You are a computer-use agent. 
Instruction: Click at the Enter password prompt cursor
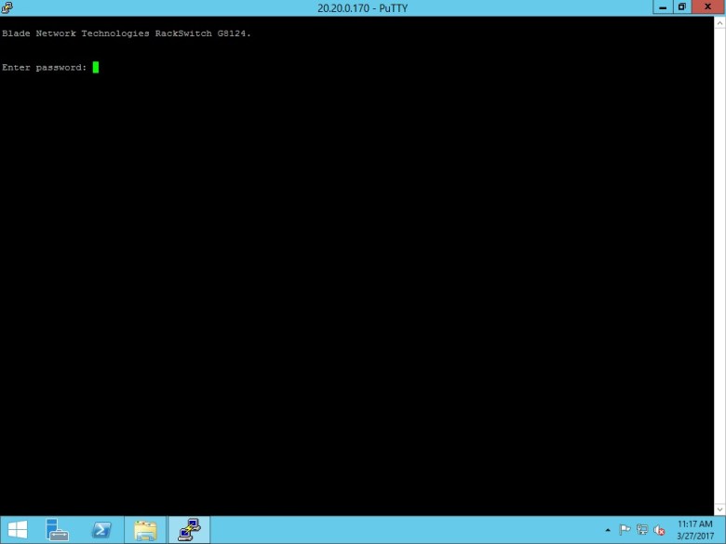pos(96,67)
